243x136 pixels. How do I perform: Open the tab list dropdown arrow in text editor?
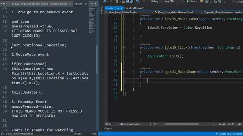coord(95,3)
